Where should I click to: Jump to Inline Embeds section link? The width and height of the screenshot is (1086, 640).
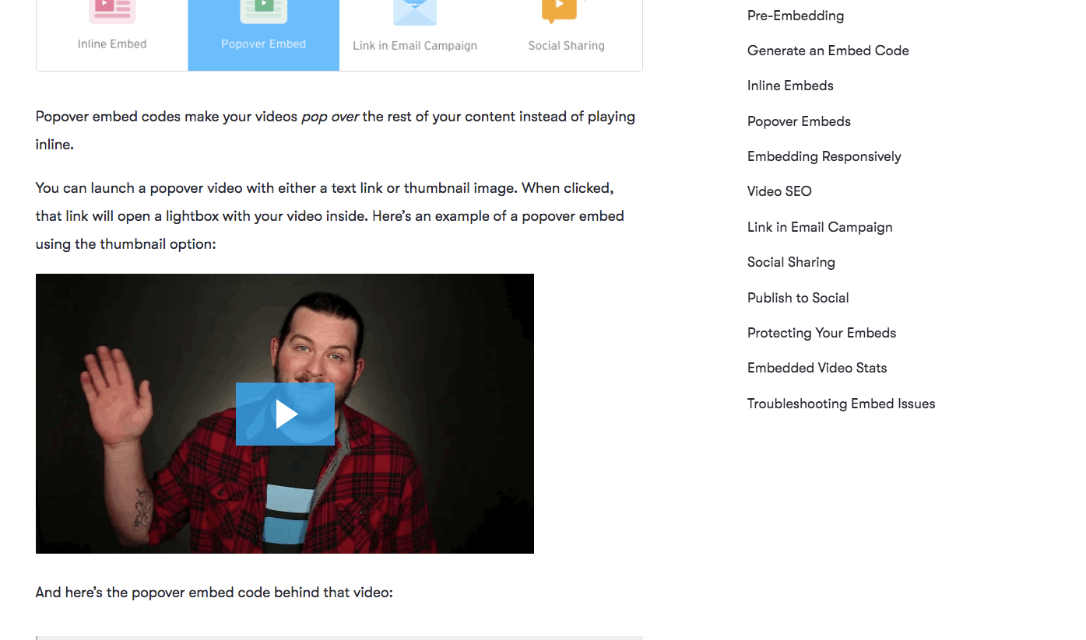790,86
